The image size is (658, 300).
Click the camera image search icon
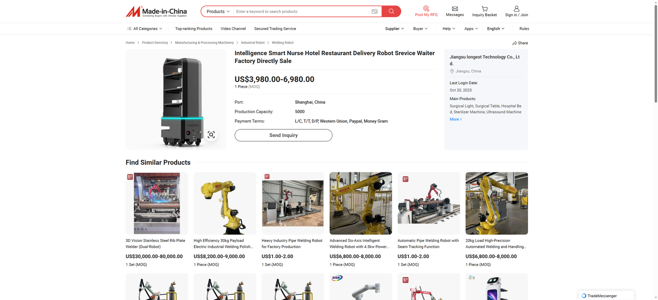(374, 12)
